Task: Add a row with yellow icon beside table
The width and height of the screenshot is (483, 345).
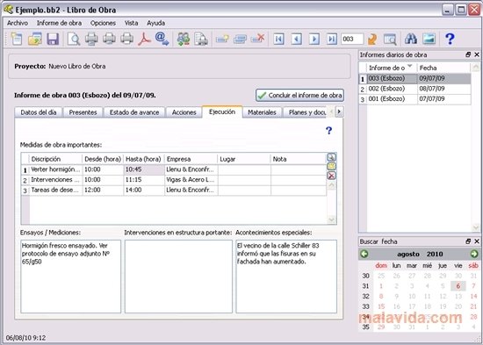Action: [331, 167]
